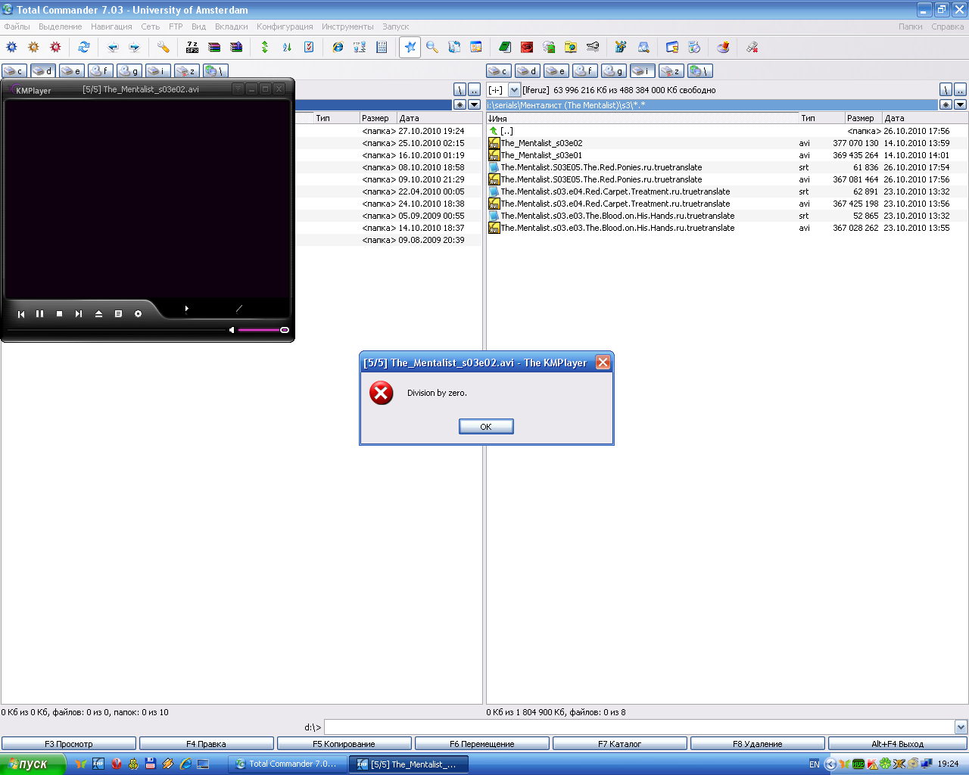Click the KMPlayer seek bar

tap(116, 330)
